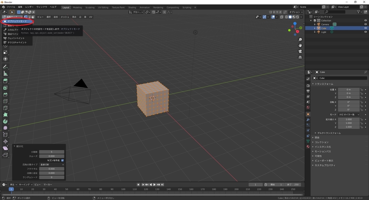The height and width of the screenshot is (200, 369).
Task: Choose テクスチャペイント from the mode list
Action: pos(17,42)
